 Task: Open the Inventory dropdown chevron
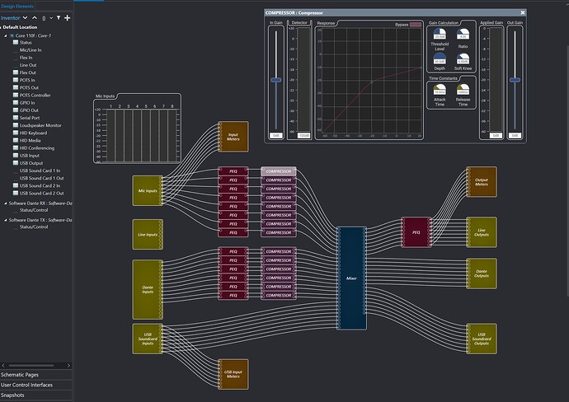25,18
